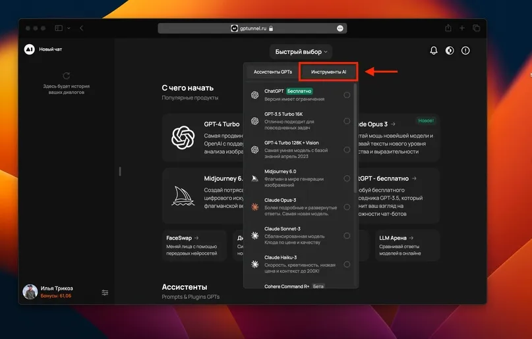Click the GPT-4 Turbo 128K + Vision icon
Image resolution: width=532 pixels, height=339 pixels.
click(255, 149)
